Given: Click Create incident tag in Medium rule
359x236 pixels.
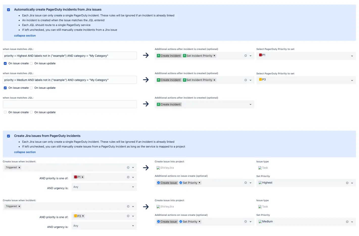Looking at the screenshot, I should [x=169, y=80].
